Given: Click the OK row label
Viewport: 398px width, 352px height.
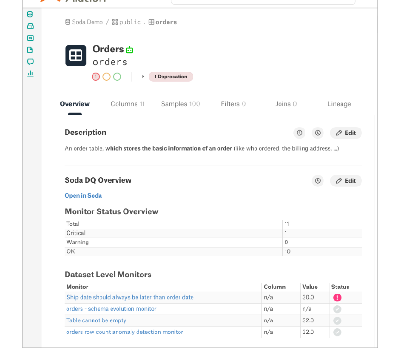Looking at the screenshot, I should pyautogui.click(x=70, y=251).
